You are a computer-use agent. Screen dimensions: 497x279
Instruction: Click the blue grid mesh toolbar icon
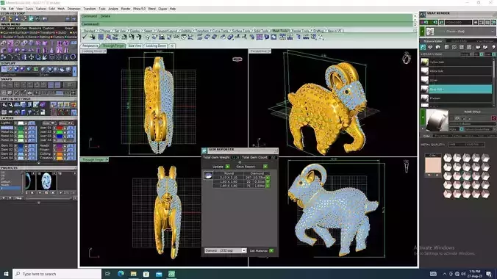click(x=101, y=37)
